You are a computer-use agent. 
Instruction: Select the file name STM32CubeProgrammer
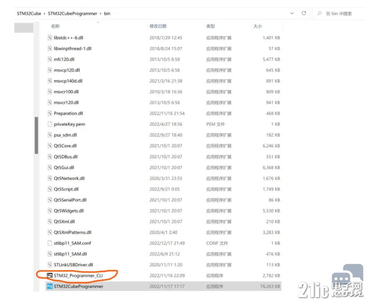pyautogui.click(x=78, y=286)
